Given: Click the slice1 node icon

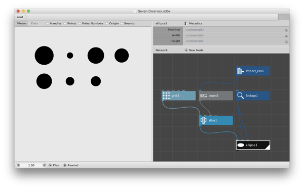Looking at the screenshot, I should [203, 120].
